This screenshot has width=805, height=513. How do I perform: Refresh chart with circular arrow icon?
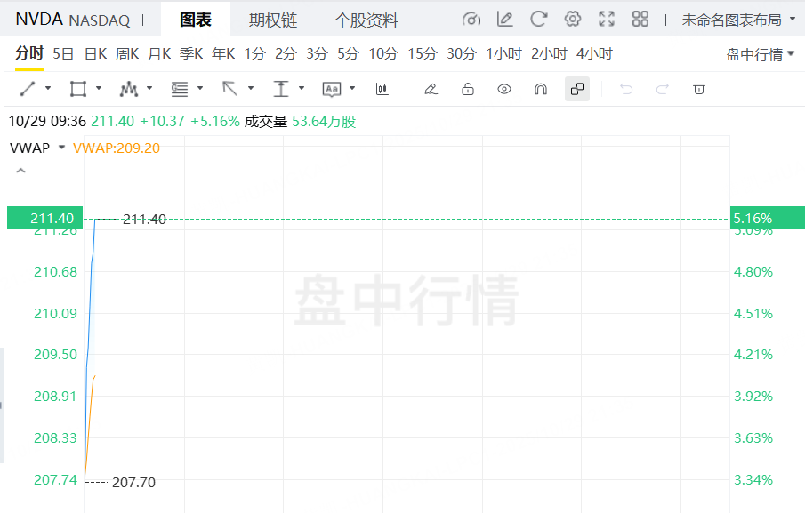click(538, 20)
